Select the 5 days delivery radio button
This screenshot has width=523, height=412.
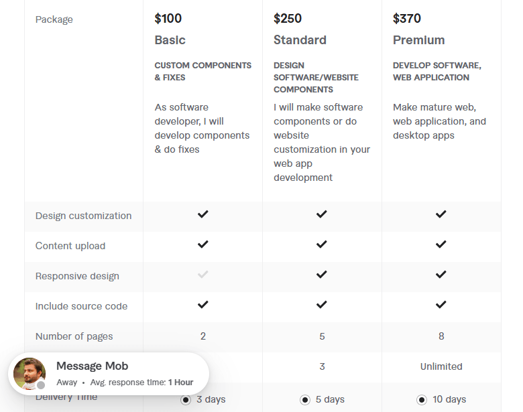pyautogui.click(x=305, y=400)
